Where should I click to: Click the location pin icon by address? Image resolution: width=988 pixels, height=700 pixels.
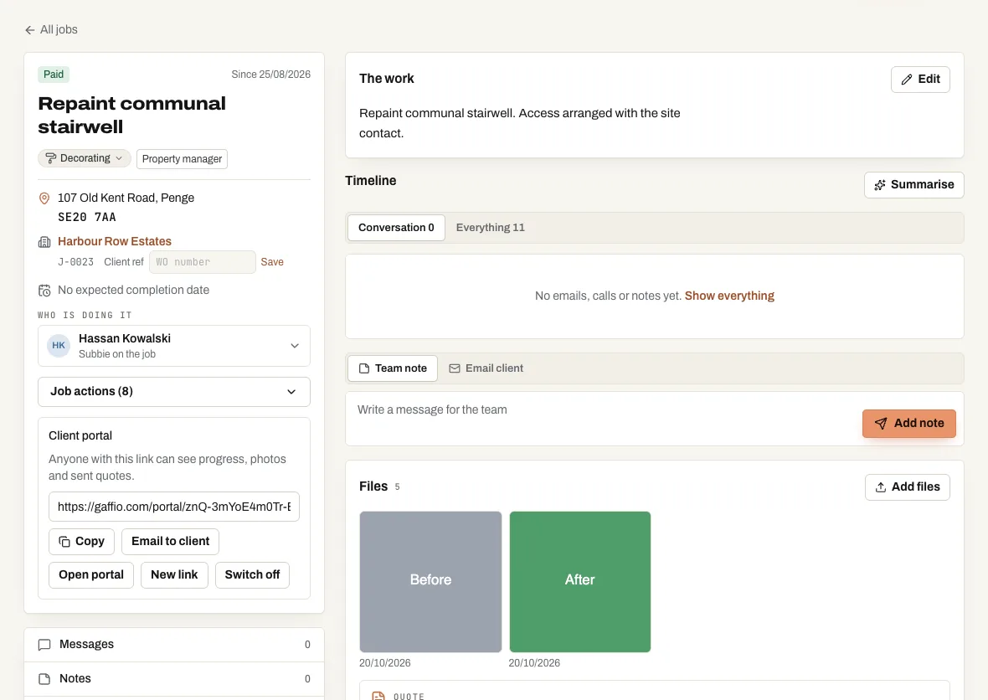(x=44, y=198)
